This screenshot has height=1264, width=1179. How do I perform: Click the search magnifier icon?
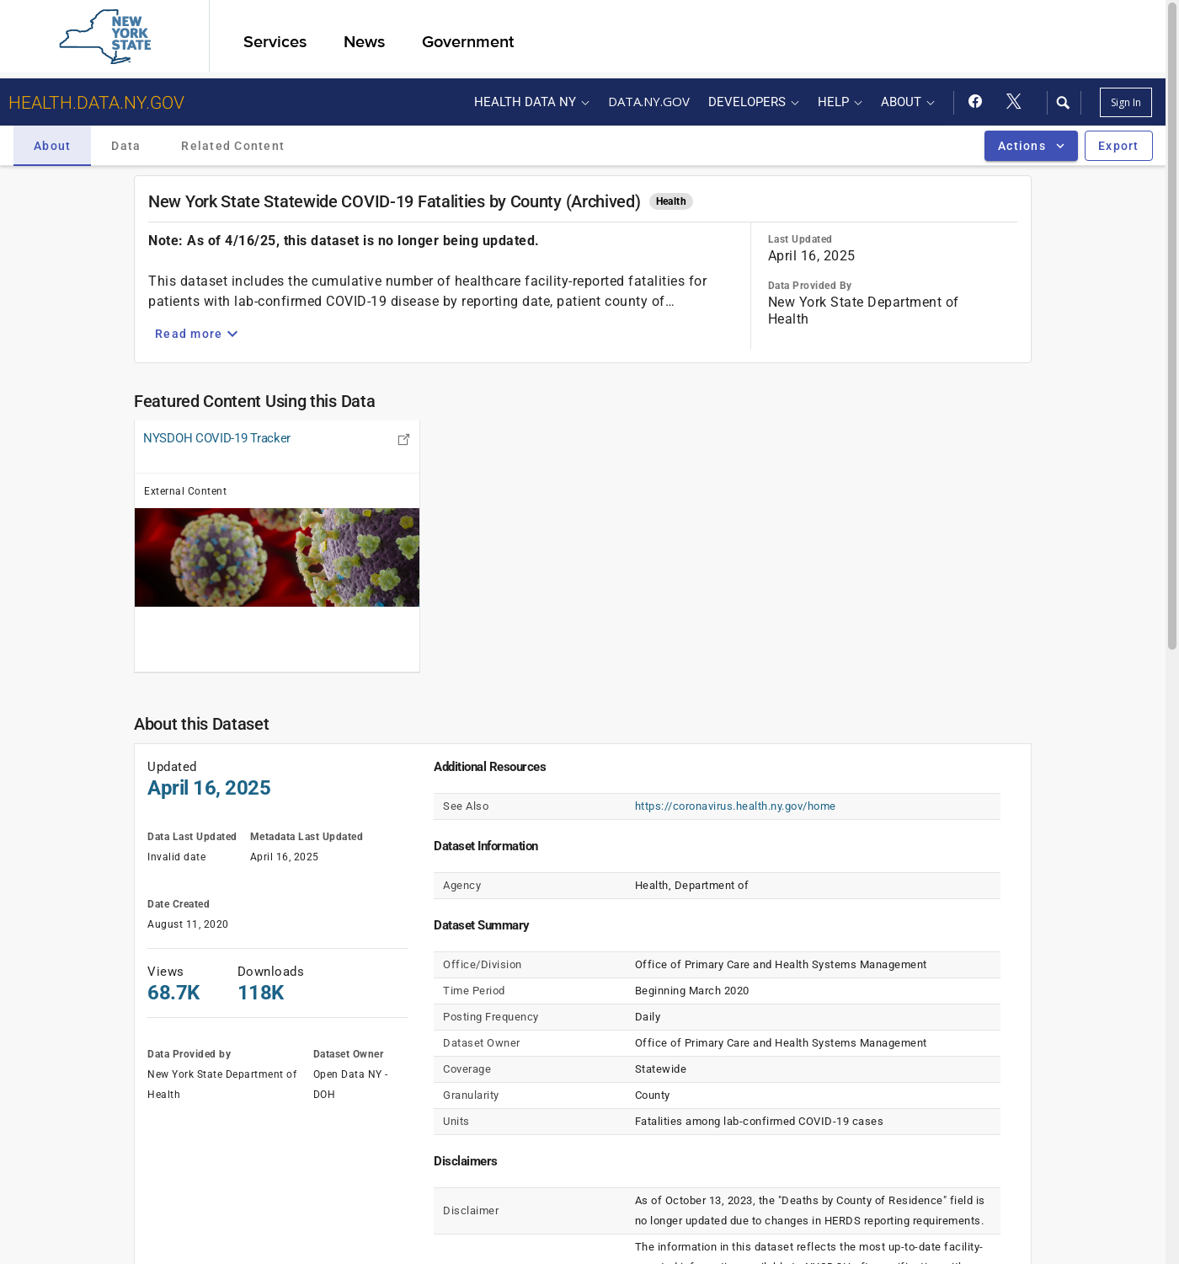(x=1063, y=103)
